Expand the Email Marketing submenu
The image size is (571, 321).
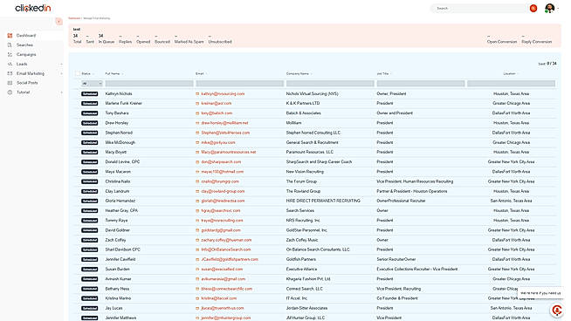61,73
